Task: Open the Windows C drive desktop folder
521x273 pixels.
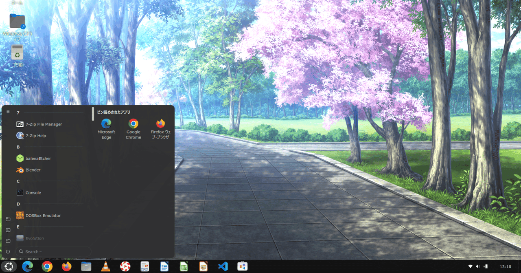Action: tap(17, 21)
